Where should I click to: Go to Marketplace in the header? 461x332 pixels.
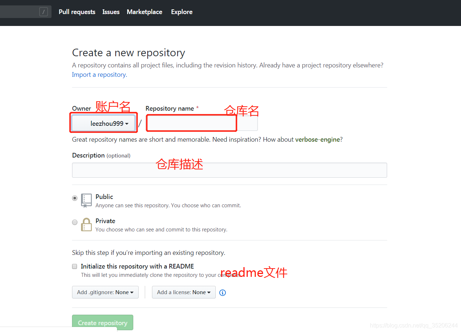(144, 12)
